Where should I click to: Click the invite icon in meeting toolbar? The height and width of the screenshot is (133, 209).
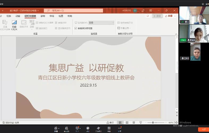coord(56,128)
